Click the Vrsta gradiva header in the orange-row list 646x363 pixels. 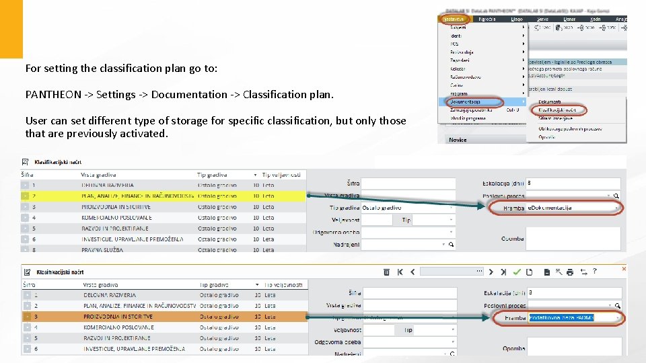100,285
